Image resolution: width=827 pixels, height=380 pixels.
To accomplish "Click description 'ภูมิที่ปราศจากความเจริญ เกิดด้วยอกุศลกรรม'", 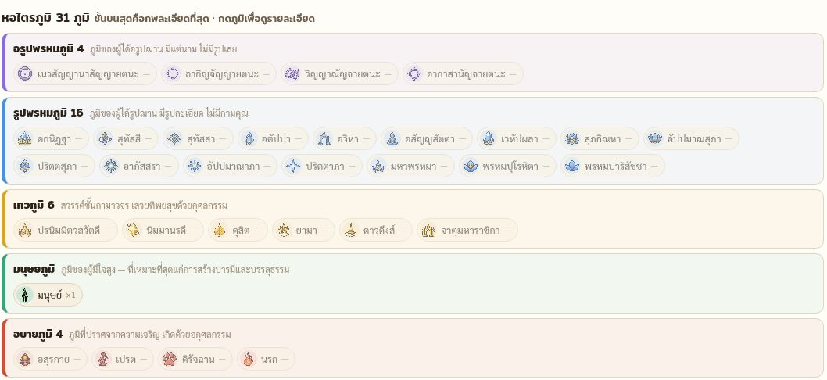I will 150,335.
